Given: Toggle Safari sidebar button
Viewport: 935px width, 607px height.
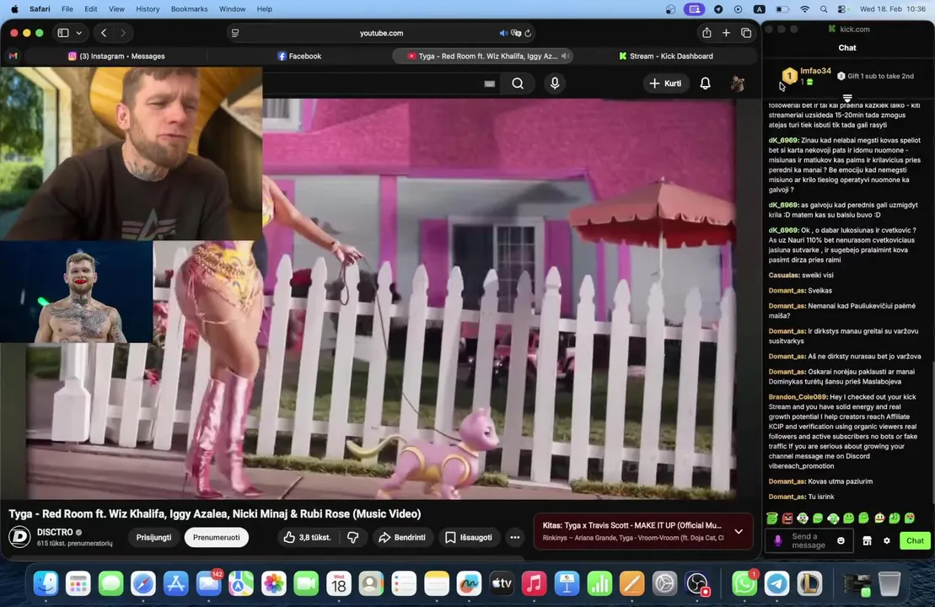Looking at the screenshot, I should pyautogui.click(x=63, y=33).
